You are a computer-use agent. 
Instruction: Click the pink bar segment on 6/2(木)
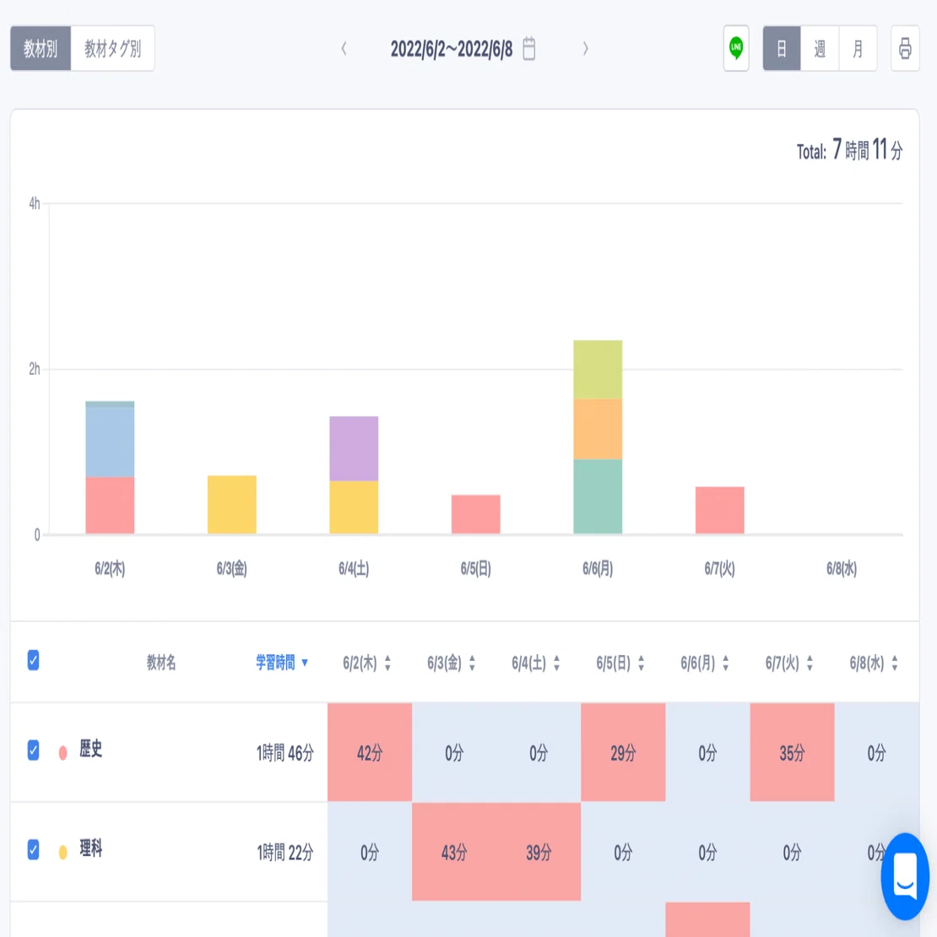[x=110, y=505]
